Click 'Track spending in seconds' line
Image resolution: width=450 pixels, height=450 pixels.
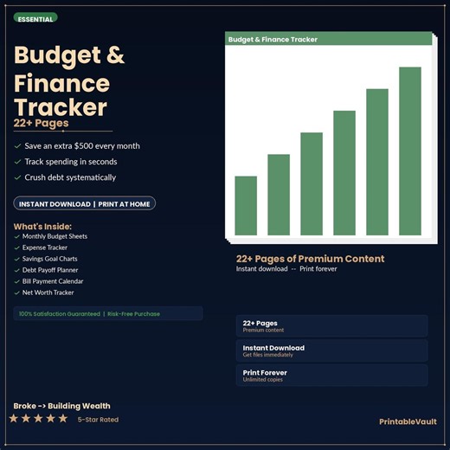tap(71, 162)
